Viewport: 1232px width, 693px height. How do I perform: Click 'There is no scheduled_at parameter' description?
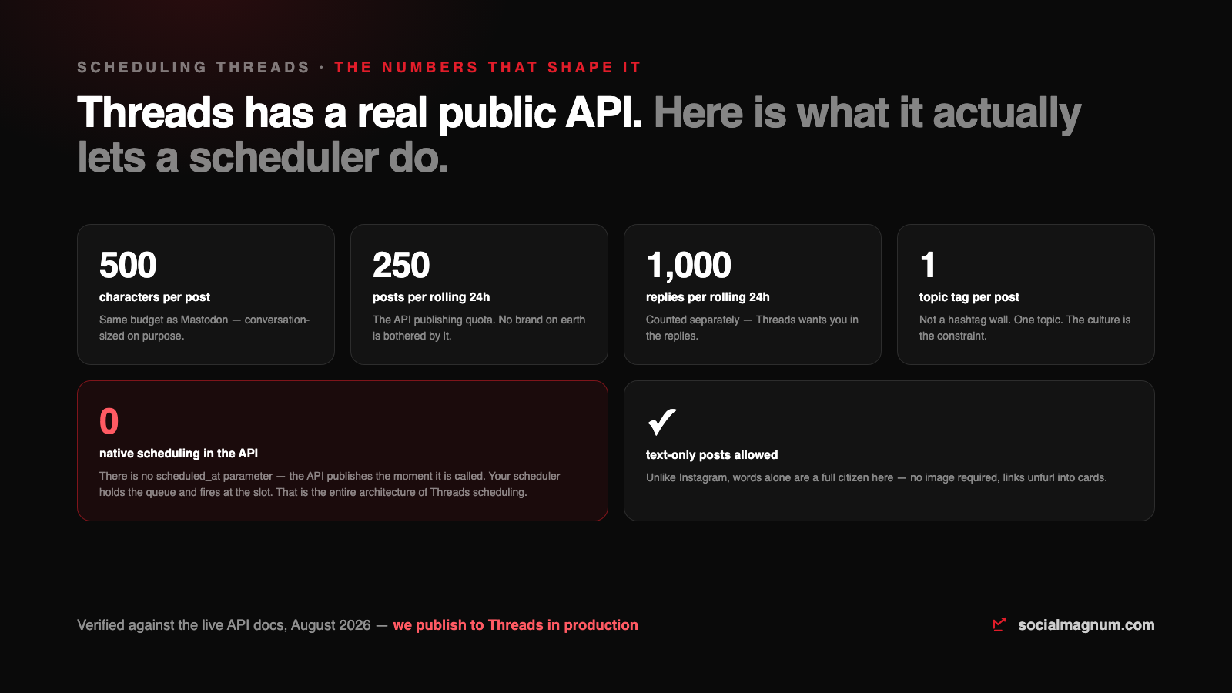(x=330, y=484)
